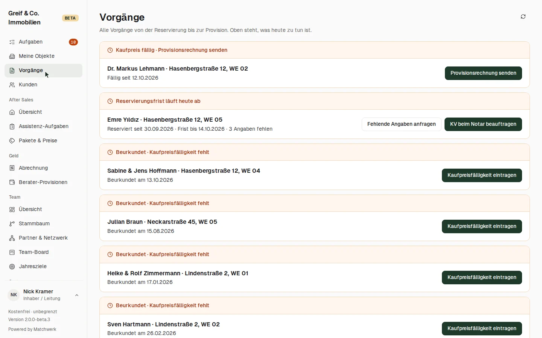Click Kaufpreisfälligkeit eintragen for Sabine & Jens Hoffmann
The height and width of the screenshot is (338, 542).
tap(482, 175)
